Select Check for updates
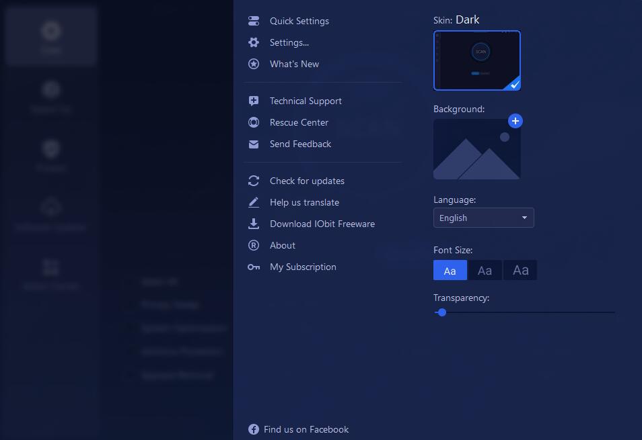This screenshot has height=440, width=642. click(x=307, y=181)
